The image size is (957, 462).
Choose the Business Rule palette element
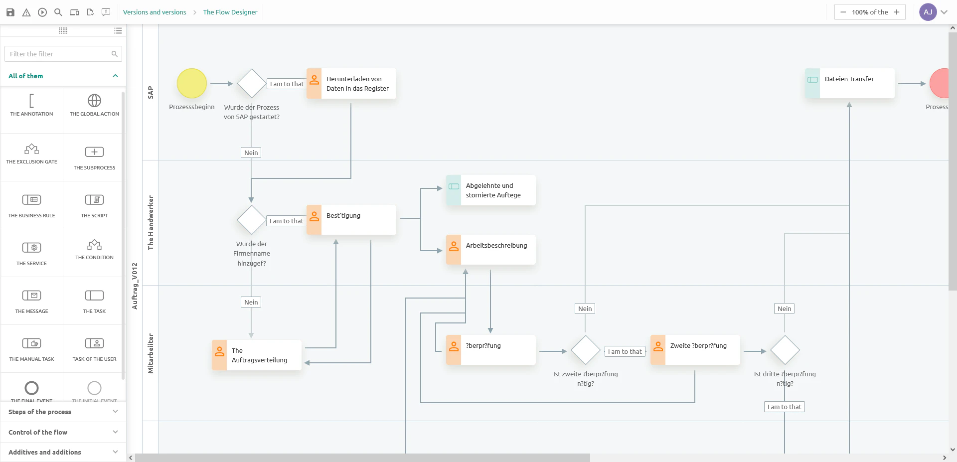(31, 205)
